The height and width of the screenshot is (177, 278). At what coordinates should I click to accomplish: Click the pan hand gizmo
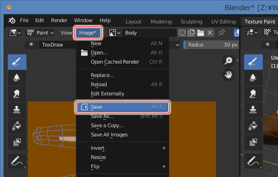coord(228,75)
